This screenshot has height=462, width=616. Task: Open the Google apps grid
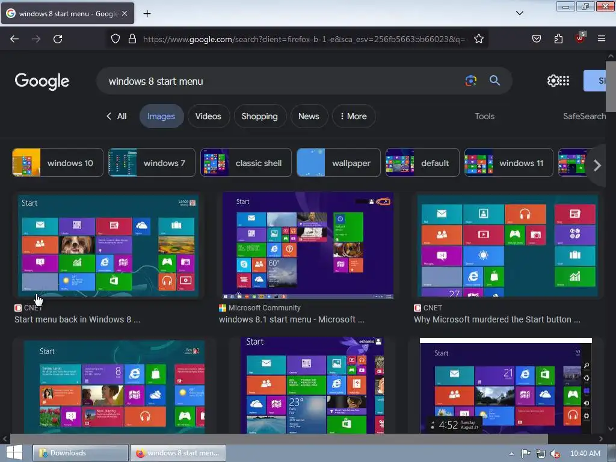click(x=564, y=81)
